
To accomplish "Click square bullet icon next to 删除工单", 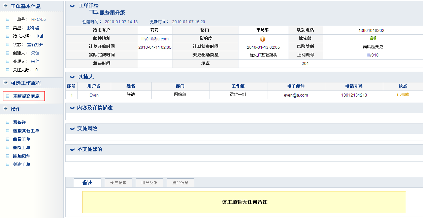I will pos(8,148).
